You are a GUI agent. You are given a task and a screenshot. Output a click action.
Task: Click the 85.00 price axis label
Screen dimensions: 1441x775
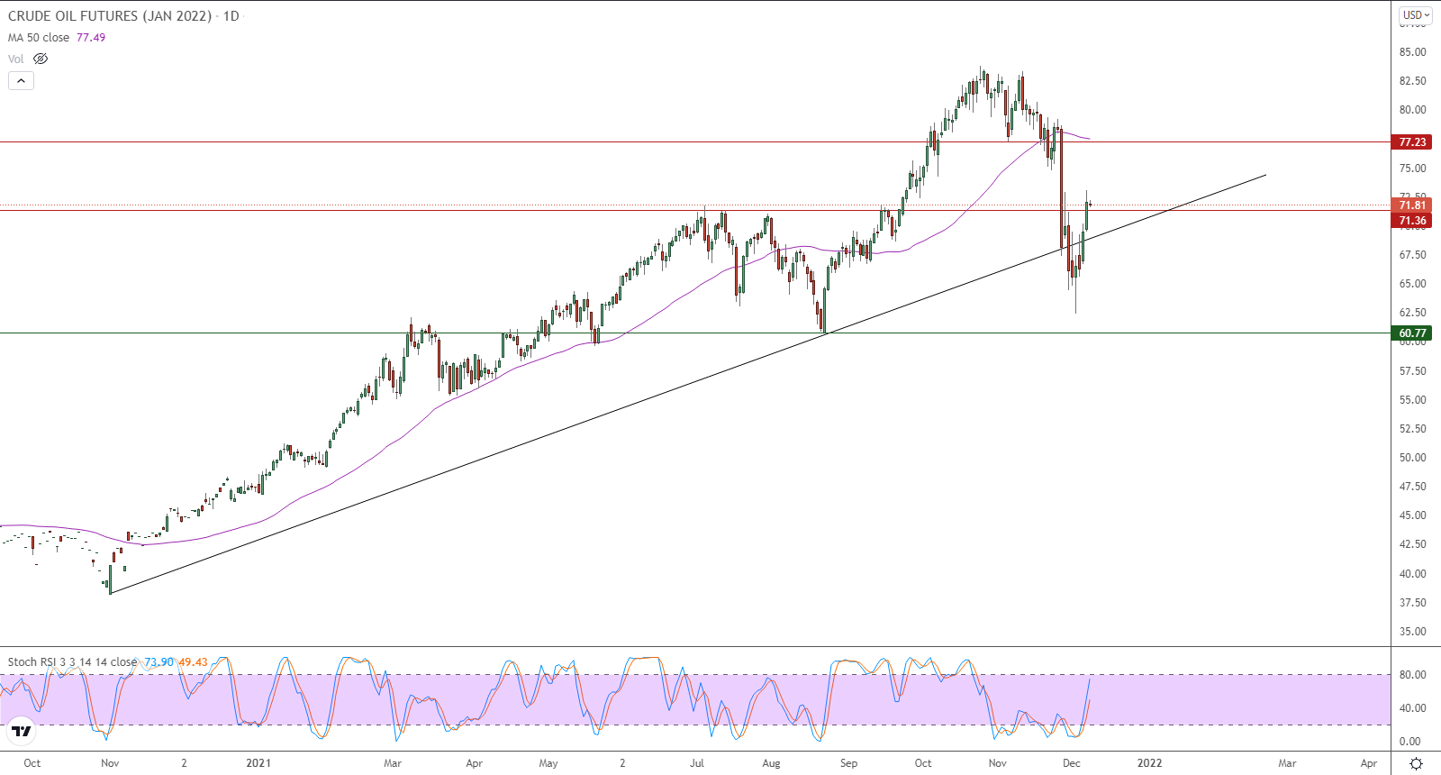click(x=1412, y=52)
